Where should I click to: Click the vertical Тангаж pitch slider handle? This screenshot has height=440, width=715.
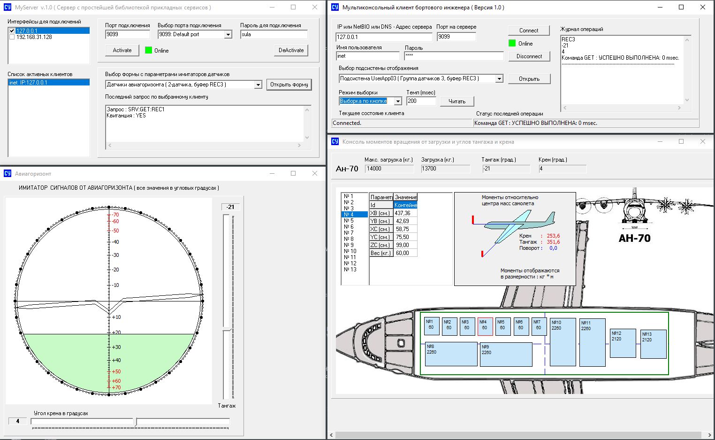pyautogui.click(x=227, y=330)
